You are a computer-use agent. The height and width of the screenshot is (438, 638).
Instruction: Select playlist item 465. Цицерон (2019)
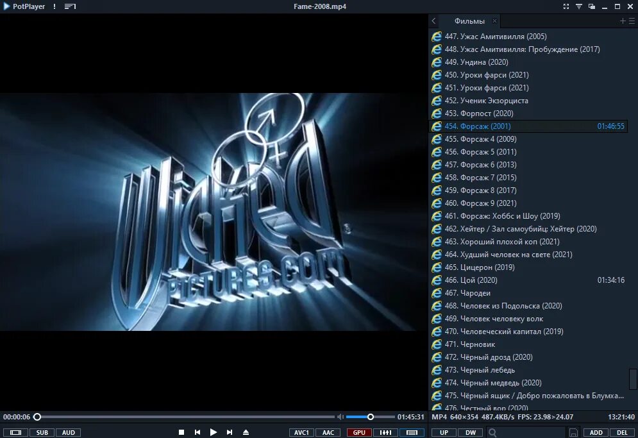(528, 267)
